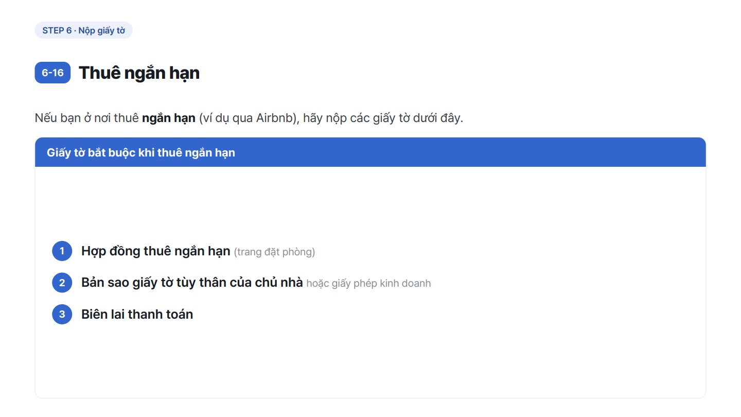Click the blue 6-16 section badge
The image size is (741, 417).
click(52, 73)
